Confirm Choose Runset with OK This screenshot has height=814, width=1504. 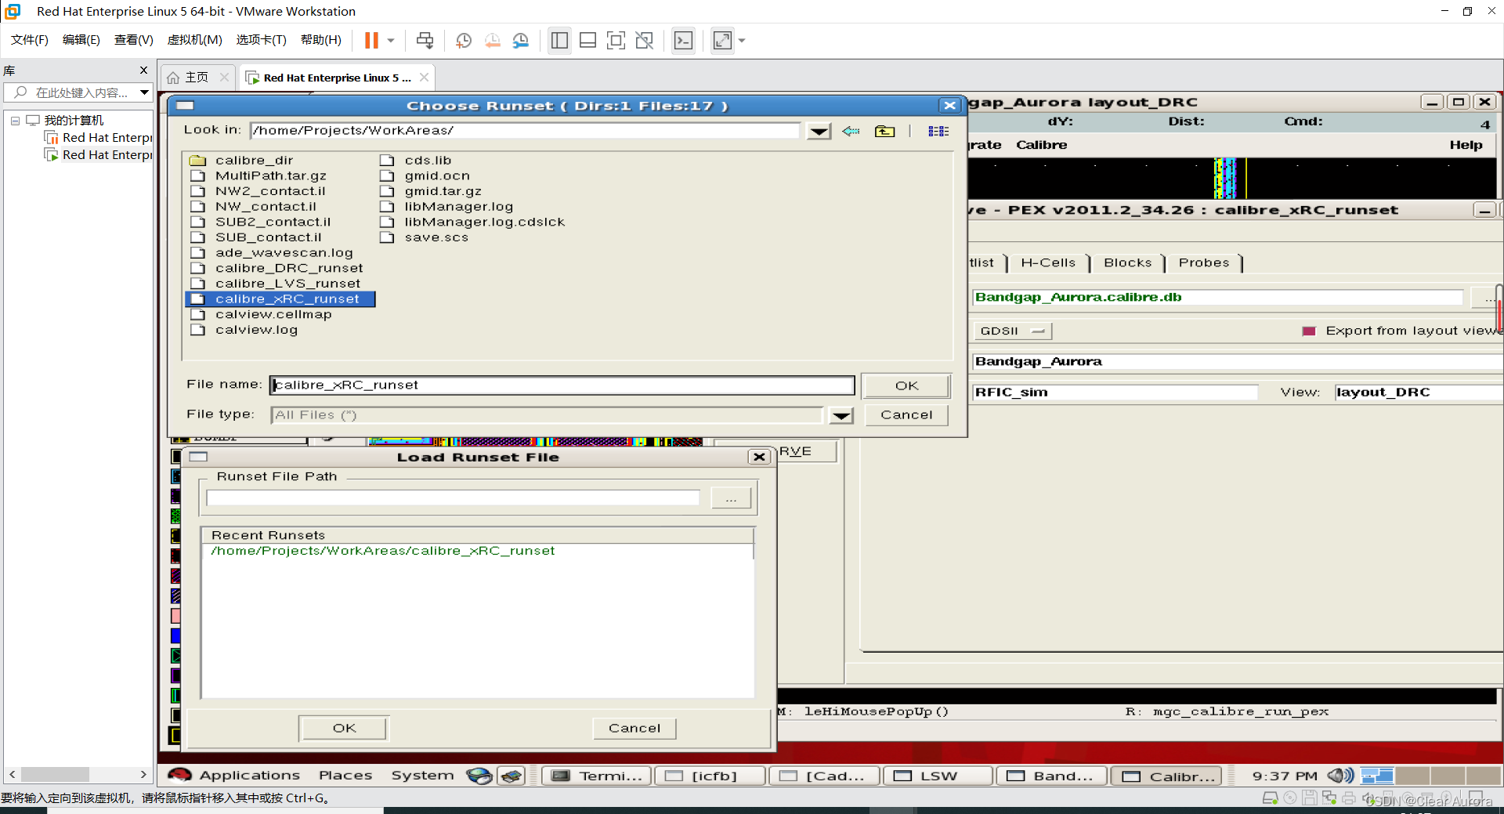(x=906, y=385)
